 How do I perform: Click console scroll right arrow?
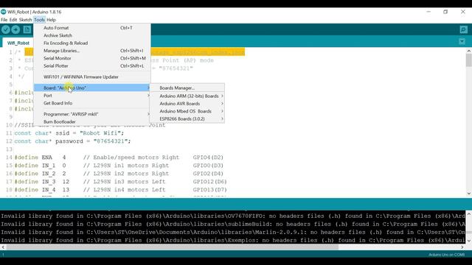462,247
